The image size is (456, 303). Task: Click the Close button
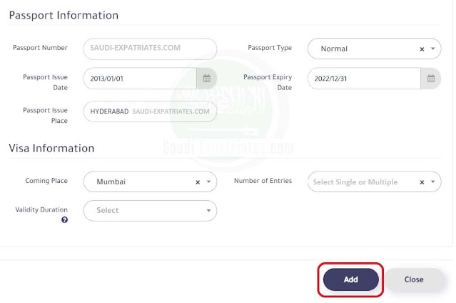(x=414, y=279)
